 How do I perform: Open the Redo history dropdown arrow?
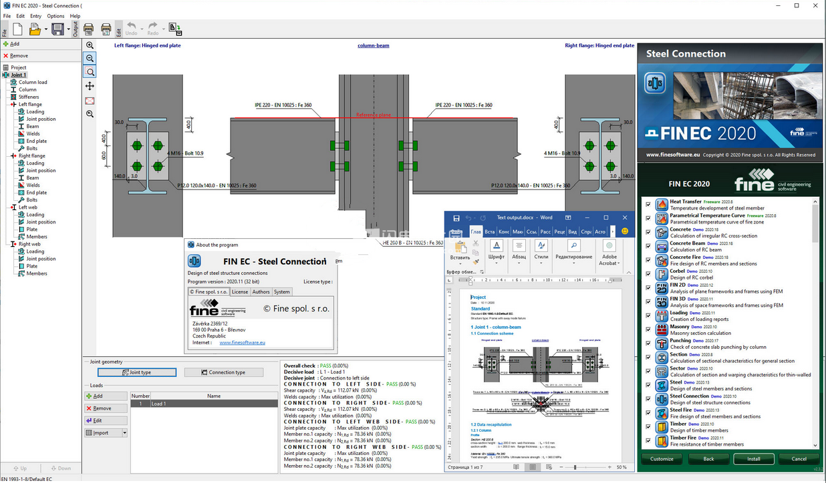point(164,29)
